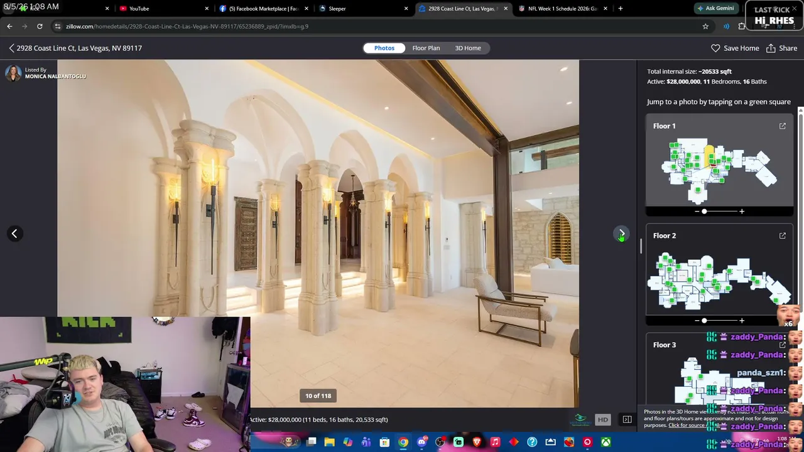Click the 'Jump to a photo' instruction text
This screenshot has width=804, height=452.
tap(719, 102)
